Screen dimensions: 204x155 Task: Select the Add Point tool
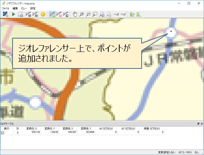[52, 14]
